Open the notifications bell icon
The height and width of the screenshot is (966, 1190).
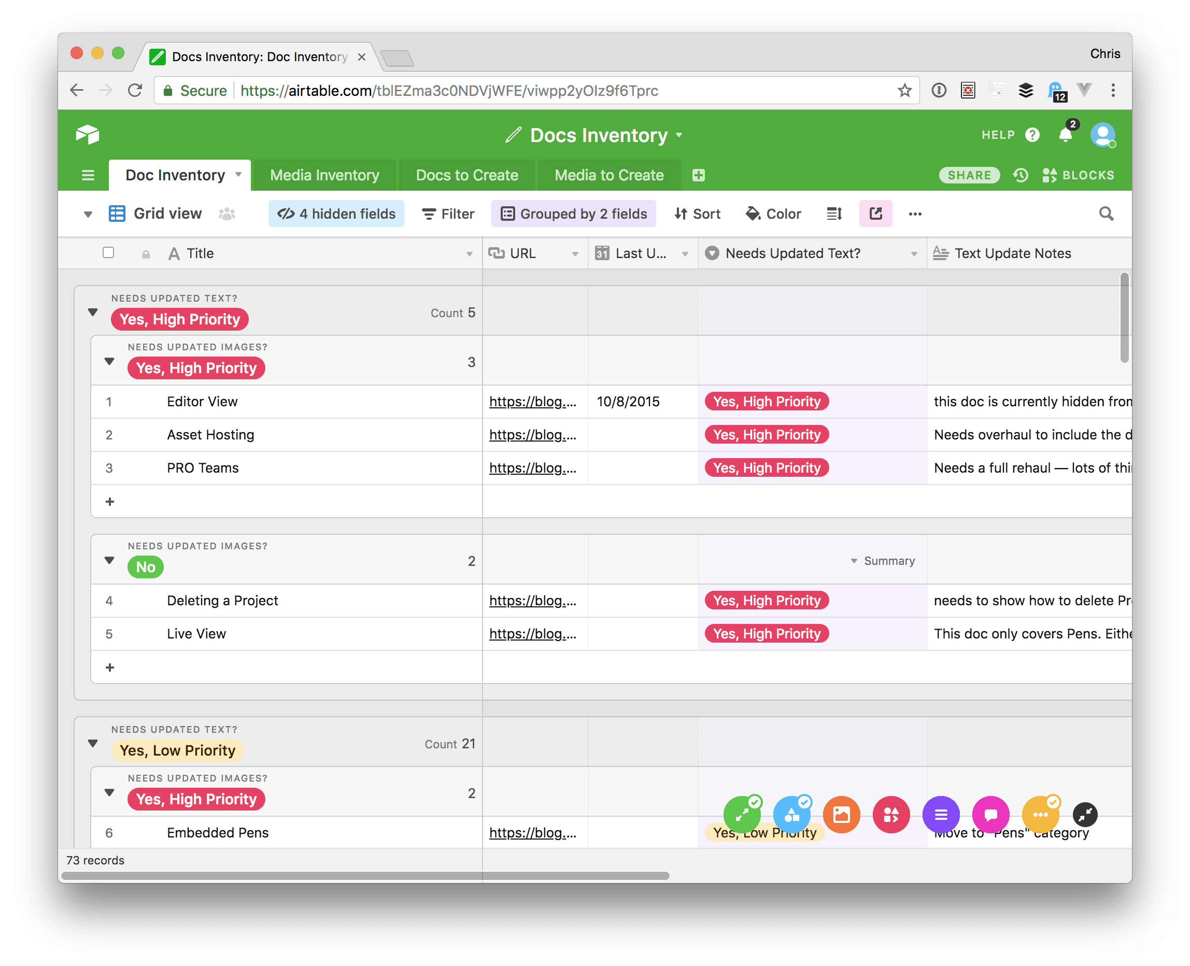1066,135
